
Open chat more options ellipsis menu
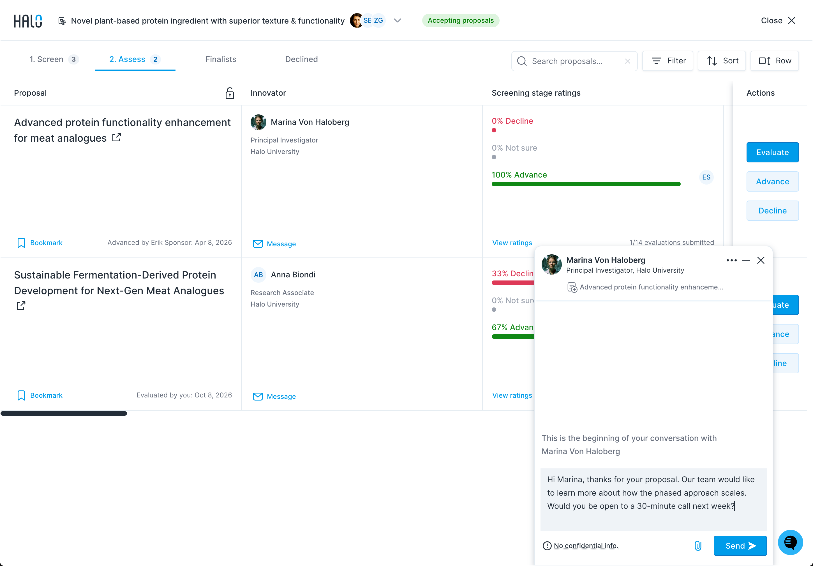731,260
